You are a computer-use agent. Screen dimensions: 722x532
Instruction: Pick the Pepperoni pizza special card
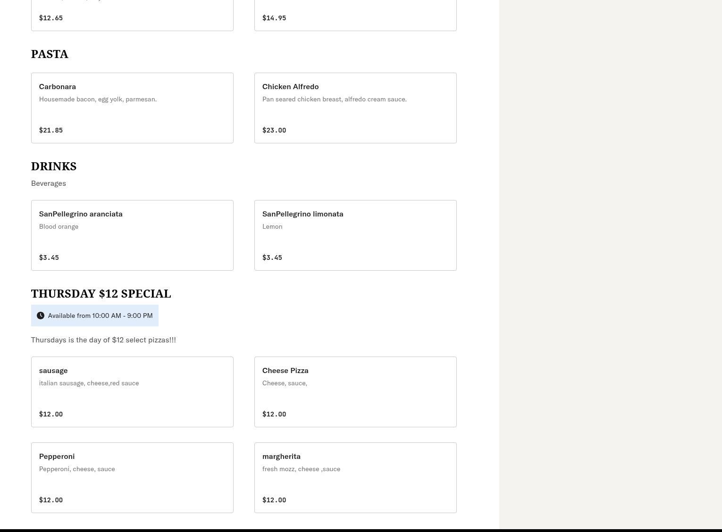pyautogui.click(x=132, y=478)
